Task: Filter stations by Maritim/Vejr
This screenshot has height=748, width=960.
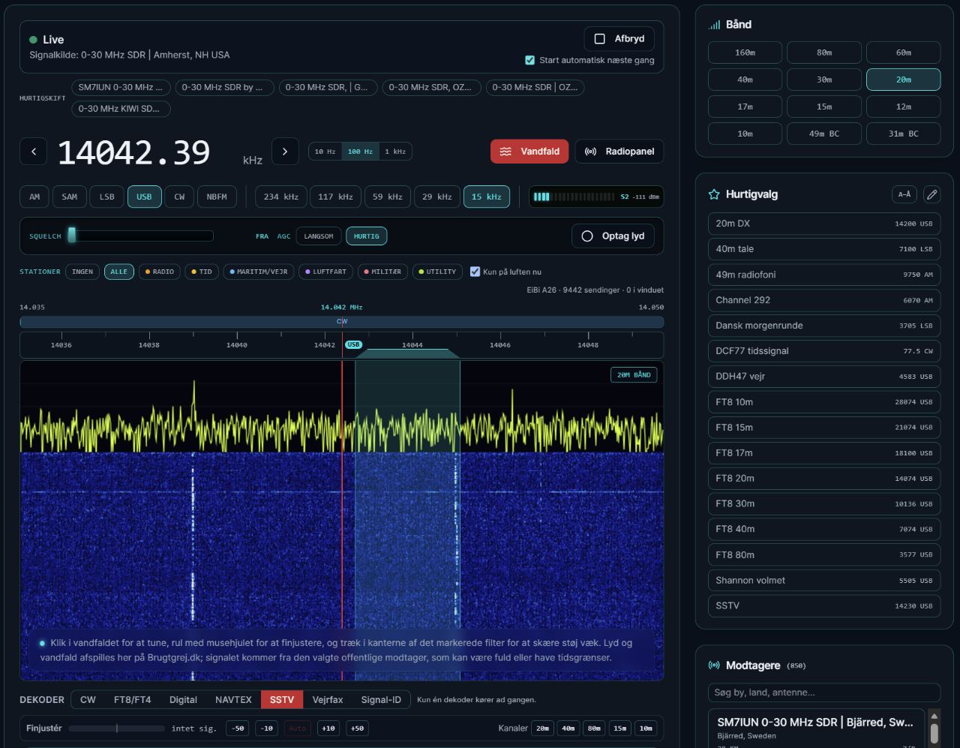Action: (258, 272)
